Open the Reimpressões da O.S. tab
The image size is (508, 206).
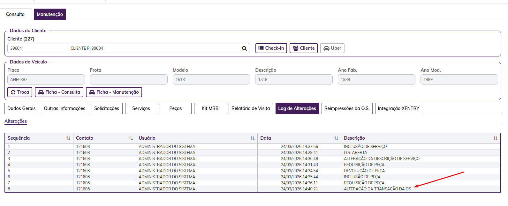pos(347,108)
